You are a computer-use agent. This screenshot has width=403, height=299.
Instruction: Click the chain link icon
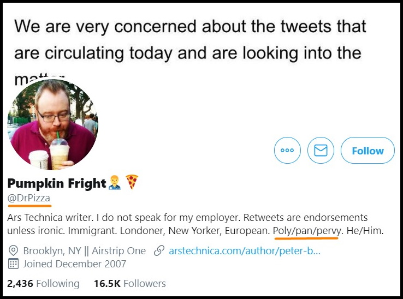click(x=159, y=251)
